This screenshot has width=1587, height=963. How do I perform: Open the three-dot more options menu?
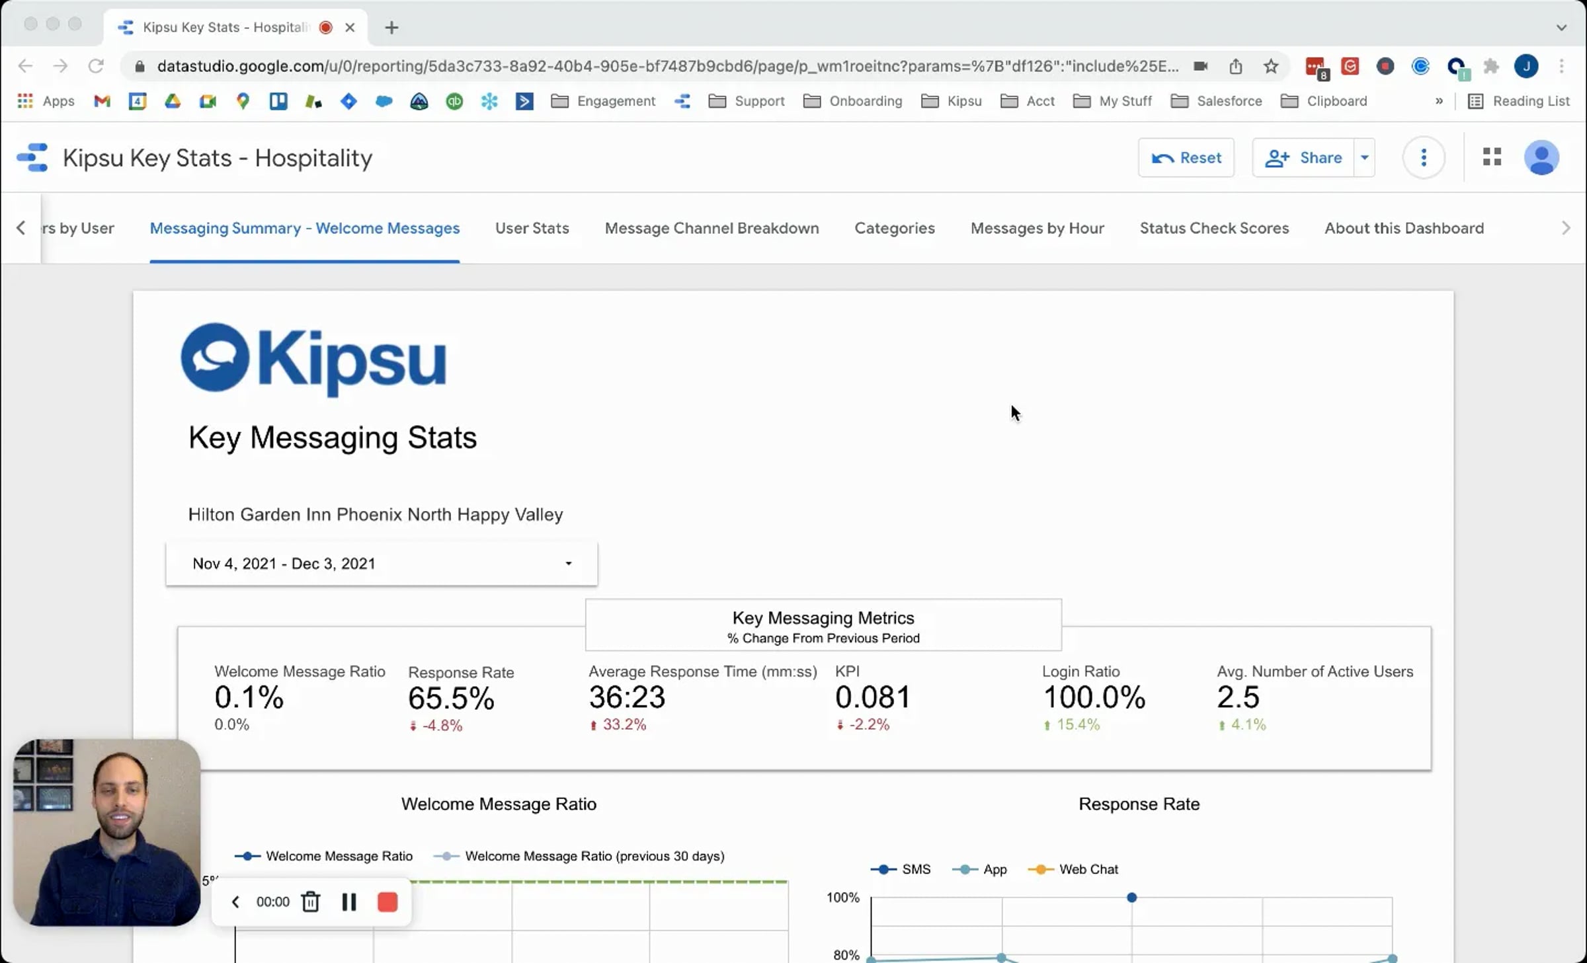point(1423,158)
